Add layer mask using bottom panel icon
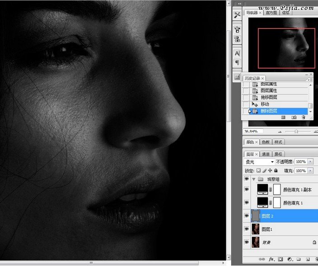The height and width of the screenshot is (266, 318). pos(280,260)
